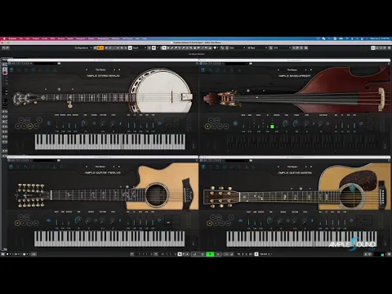The image size is (392, 294).
Task: Expand the Touch automation mode dropdown
Action: (x=140, y=48)
